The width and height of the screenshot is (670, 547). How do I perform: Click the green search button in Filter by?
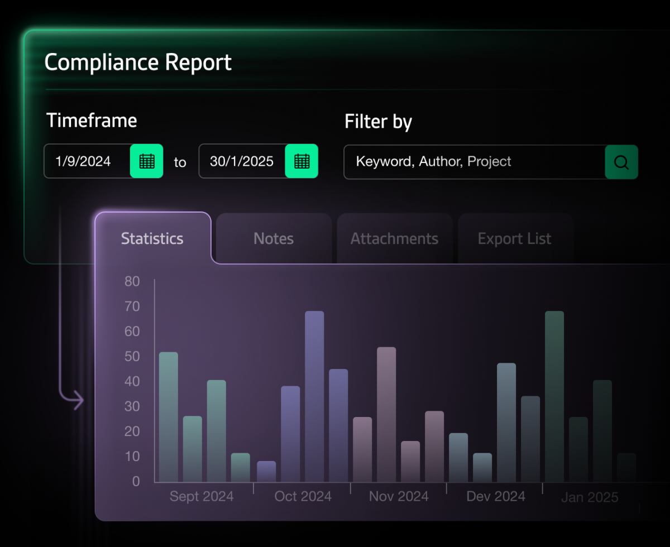pos(621,162)
